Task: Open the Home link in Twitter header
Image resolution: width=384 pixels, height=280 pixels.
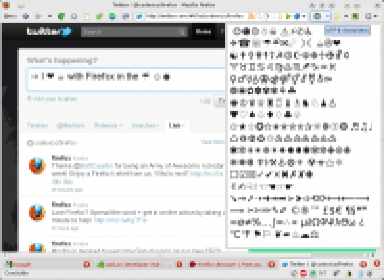Action: pos(204,31)
